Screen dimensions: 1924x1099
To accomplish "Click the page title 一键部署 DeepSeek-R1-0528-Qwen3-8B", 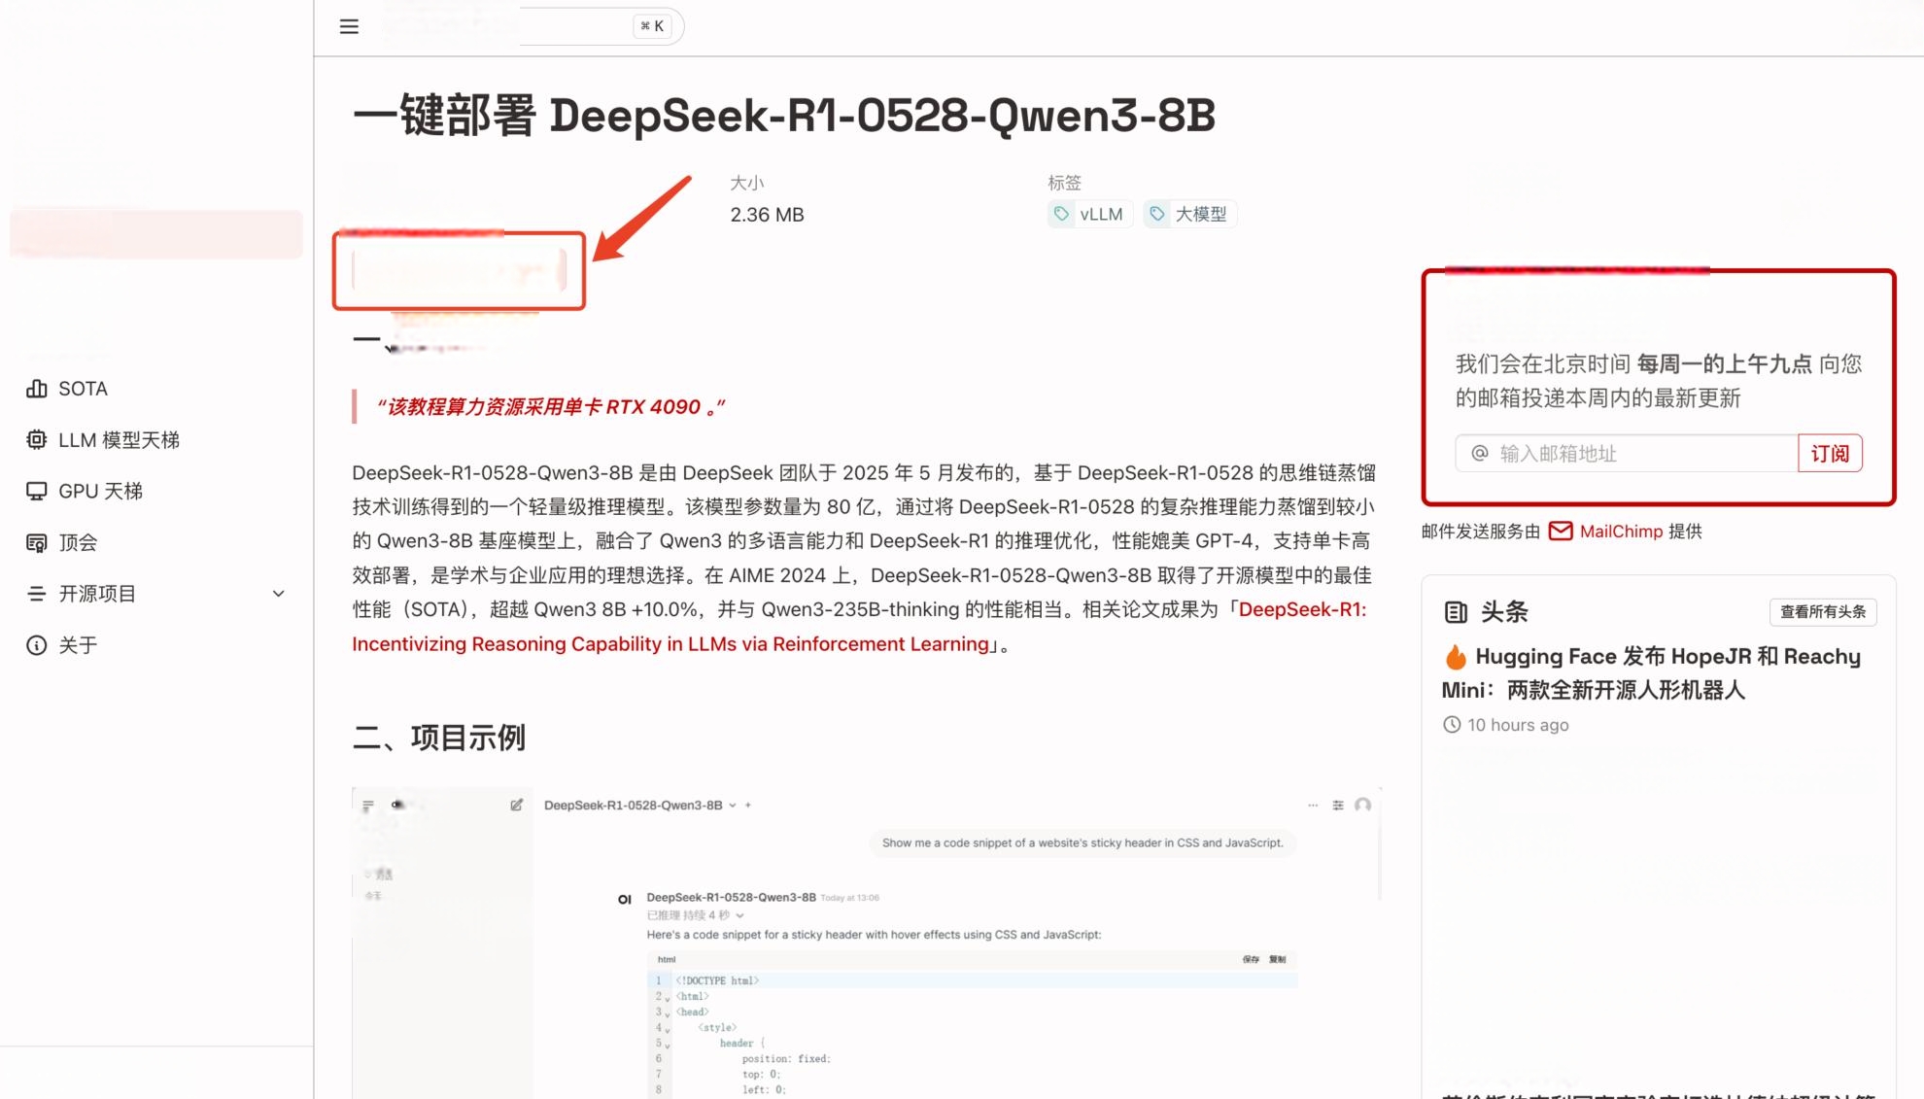I will click(783, 116).
